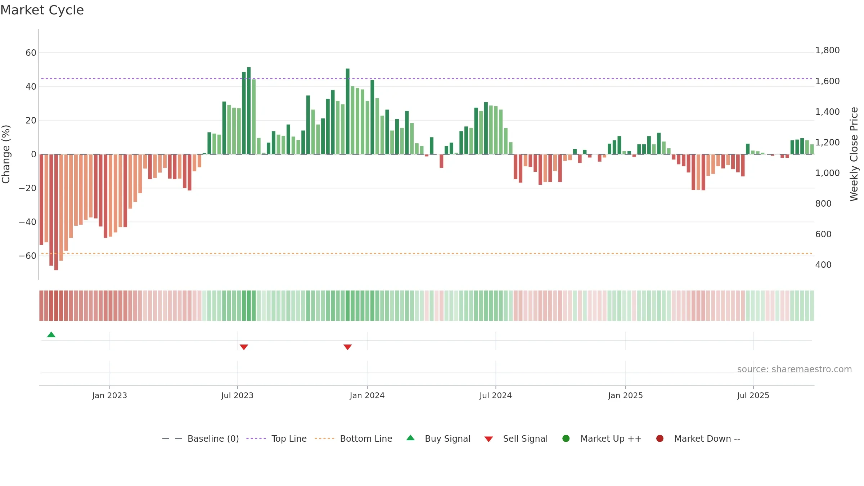Click the 800 price axis label

(823, 204)
